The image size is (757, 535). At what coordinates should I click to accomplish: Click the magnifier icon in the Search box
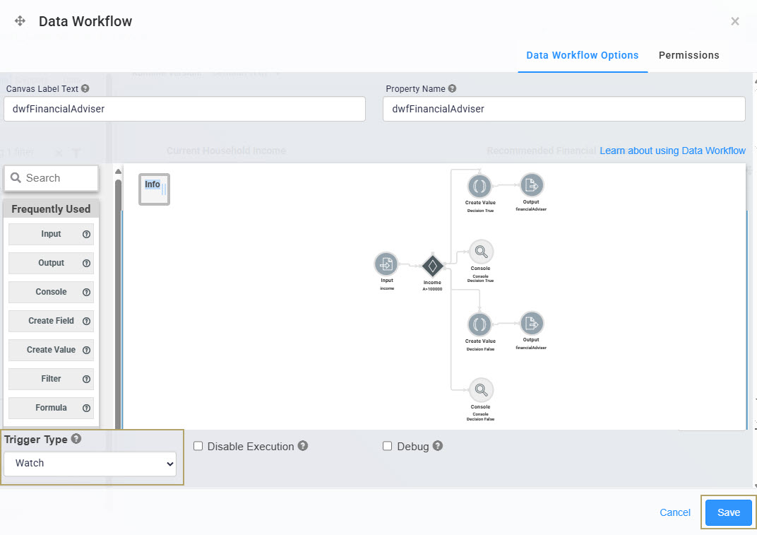tap(16, 178)
